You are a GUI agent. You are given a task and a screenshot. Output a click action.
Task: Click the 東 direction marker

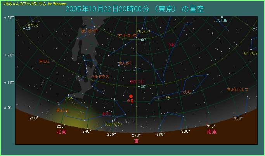pyautogui.click(x=136, y=141)
